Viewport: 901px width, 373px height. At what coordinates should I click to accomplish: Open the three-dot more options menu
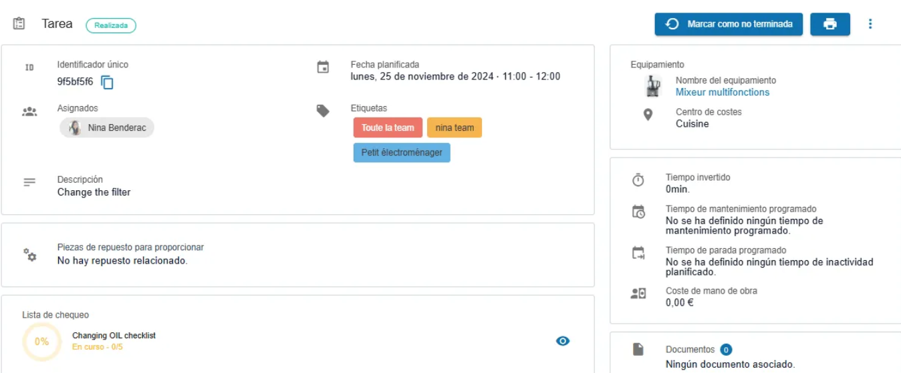point(870,24)
